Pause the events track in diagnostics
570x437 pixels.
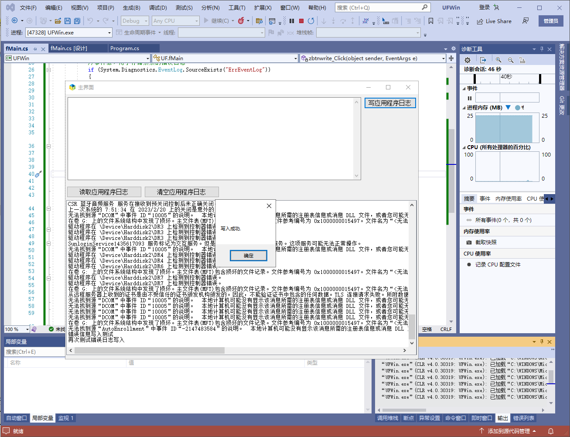470,98
